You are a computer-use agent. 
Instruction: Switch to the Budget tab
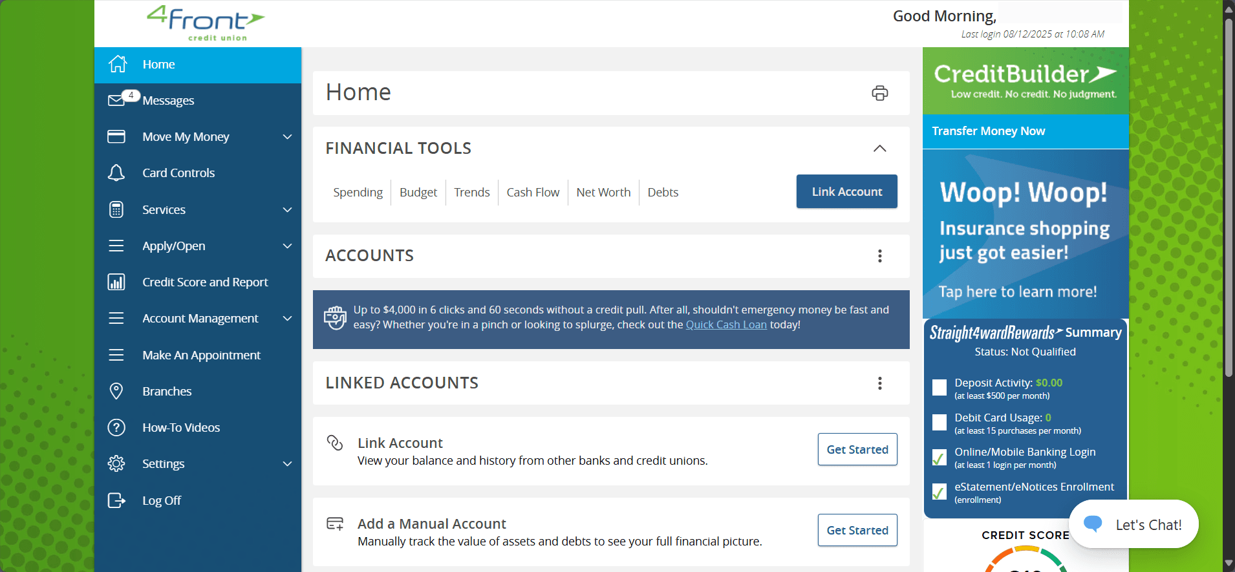(418, 193)
